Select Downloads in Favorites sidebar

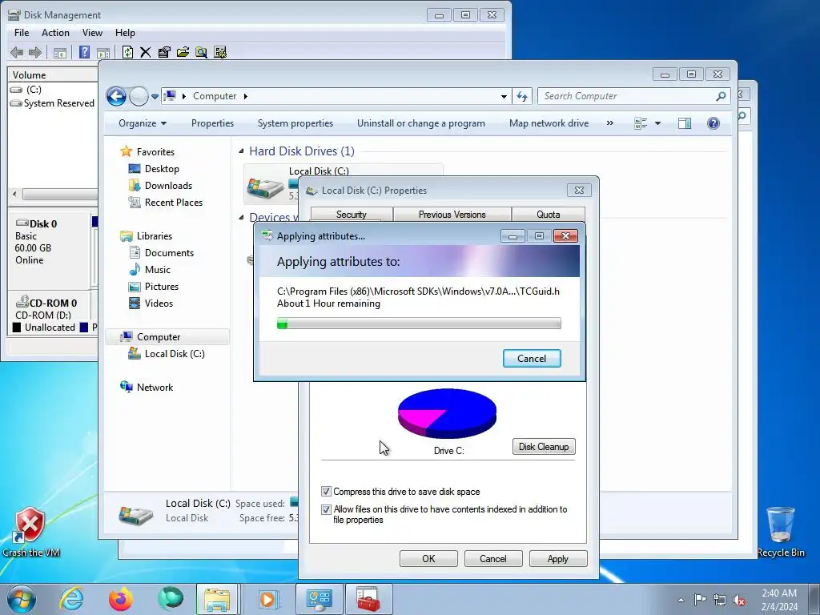(168, 186)
